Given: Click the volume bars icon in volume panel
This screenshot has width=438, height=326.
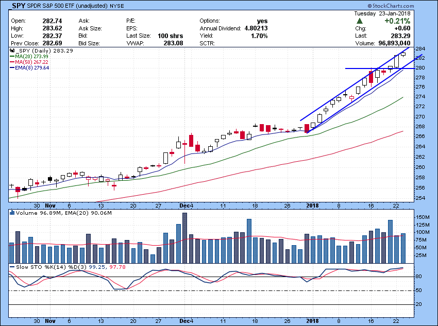Looking at the screenshot, I should 12,213.
